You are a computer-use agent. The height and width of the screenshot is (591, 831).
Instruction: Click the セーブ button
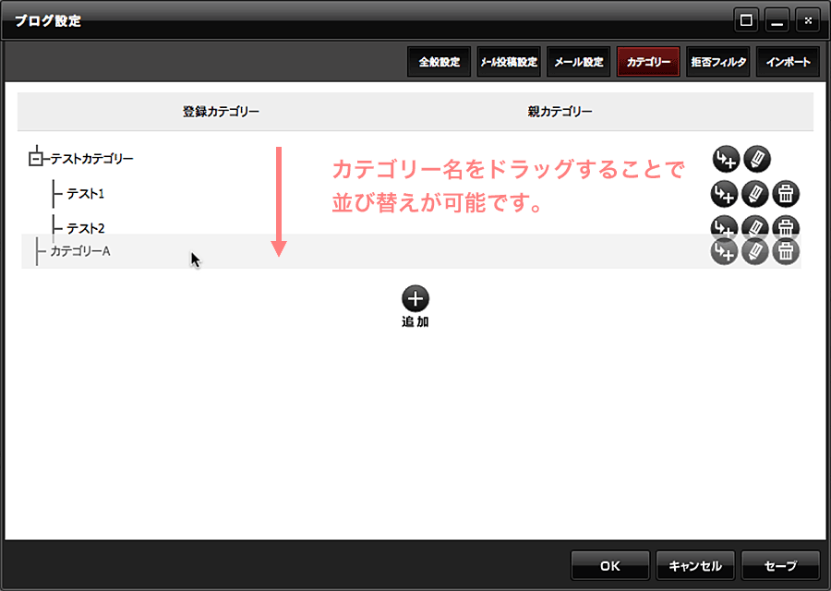tap(780, 565)
